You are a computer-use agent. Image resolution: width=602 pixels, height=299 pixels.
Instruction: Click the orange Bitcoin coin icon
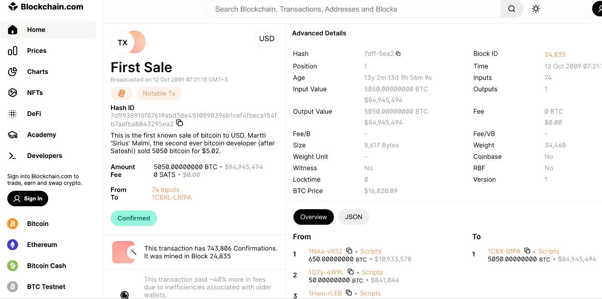(x=12, y=224)
